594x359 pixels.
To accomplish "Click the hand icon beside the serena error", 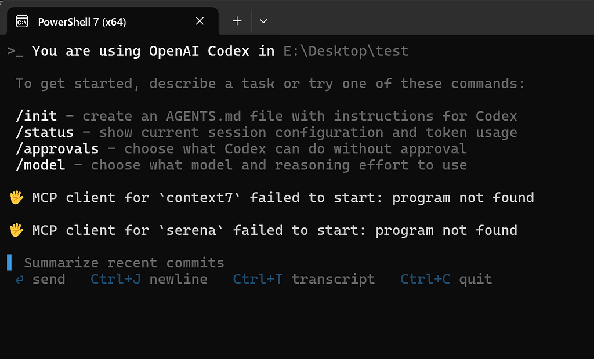I will [16, 230].
